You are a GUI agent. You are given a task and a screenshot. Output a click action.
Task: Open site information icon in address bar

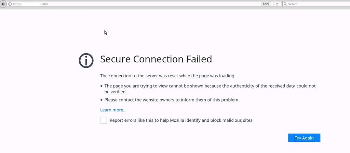click(10, 4)
